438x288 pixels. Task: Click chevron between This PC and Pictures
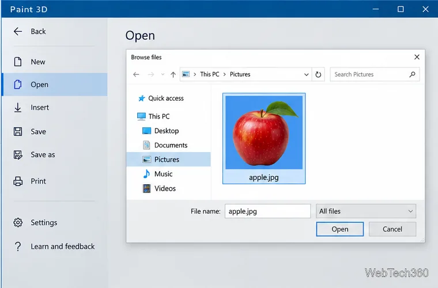[x=224, y=74]
